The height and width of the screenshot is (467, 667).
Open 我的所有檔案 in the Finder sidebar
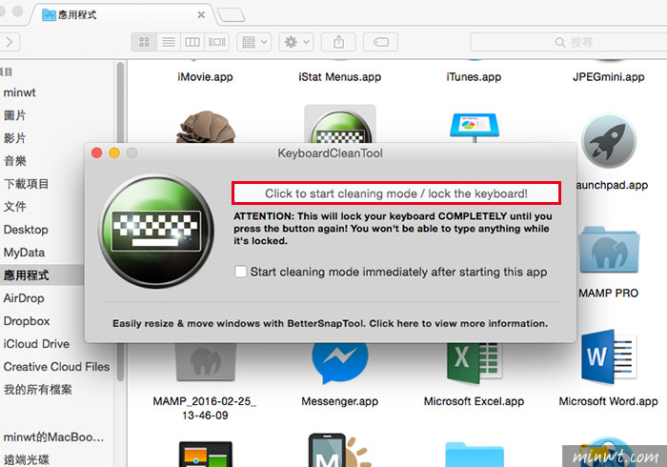coord(37,390)
